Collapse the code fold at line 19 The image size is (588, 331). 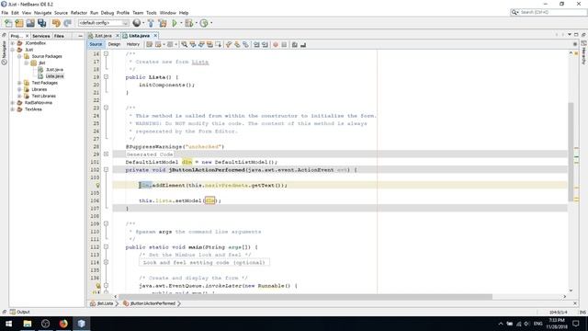click(x=107, y=77)
